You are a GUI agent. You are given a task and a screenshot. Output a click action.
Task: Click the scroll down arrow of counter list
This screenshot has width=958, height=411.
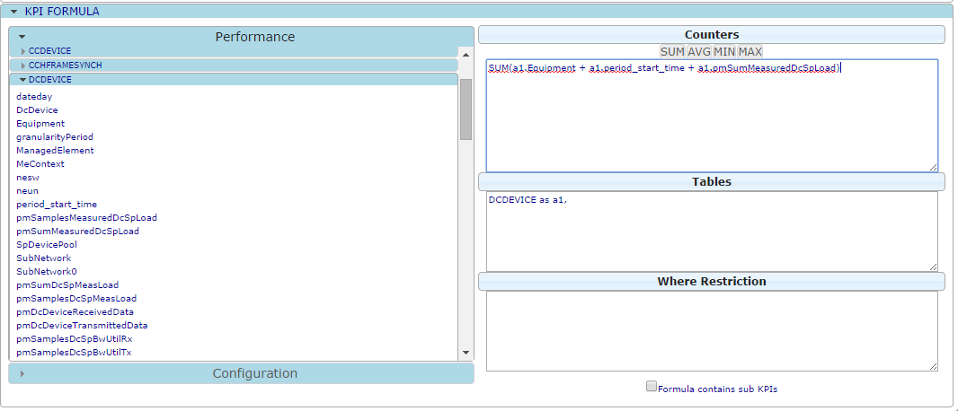click(x=466, y=354)
